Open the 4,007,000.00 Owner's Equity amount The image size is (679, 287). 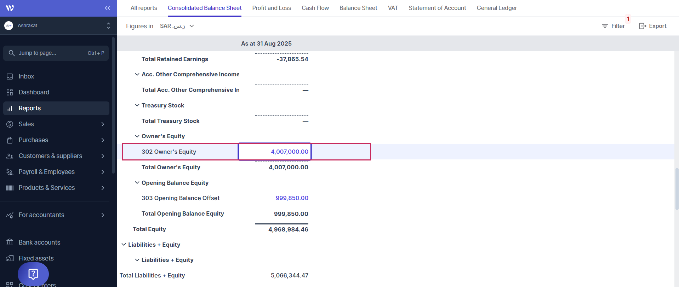coord(289,152)
